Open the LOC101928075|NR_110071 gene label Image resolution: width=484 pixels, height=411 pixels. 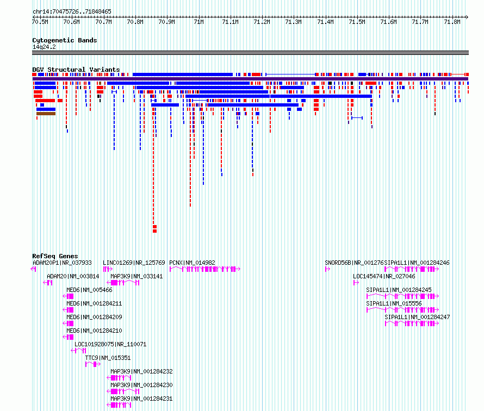(x=110, y=344)
